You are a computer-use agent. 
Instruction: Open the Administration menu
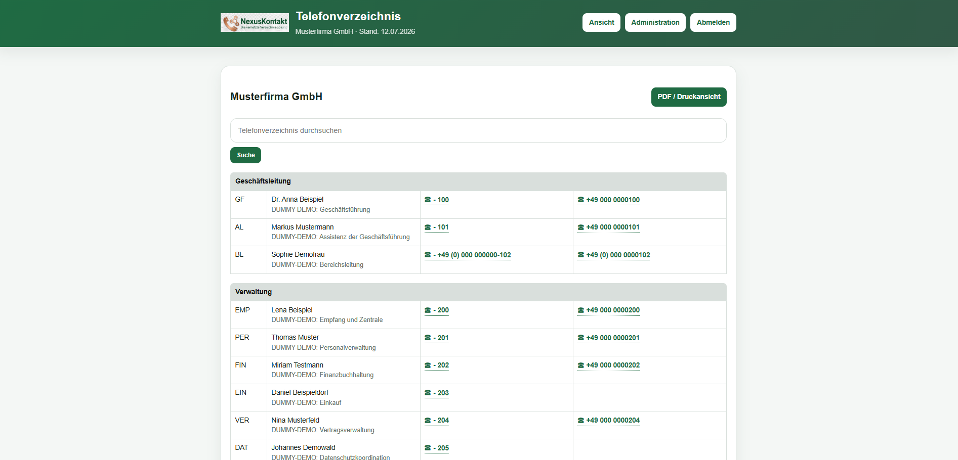(655, 22)
